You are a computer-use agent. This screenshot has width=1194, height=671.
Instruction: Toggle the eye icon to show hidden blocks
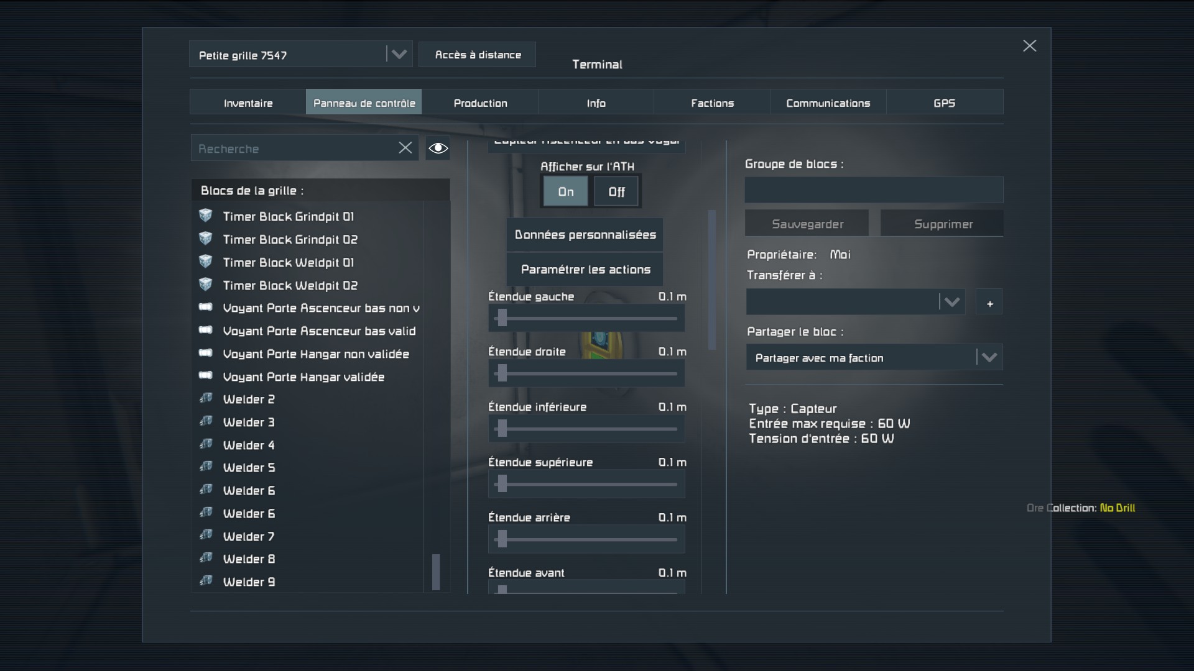click(x=438, y=148)
